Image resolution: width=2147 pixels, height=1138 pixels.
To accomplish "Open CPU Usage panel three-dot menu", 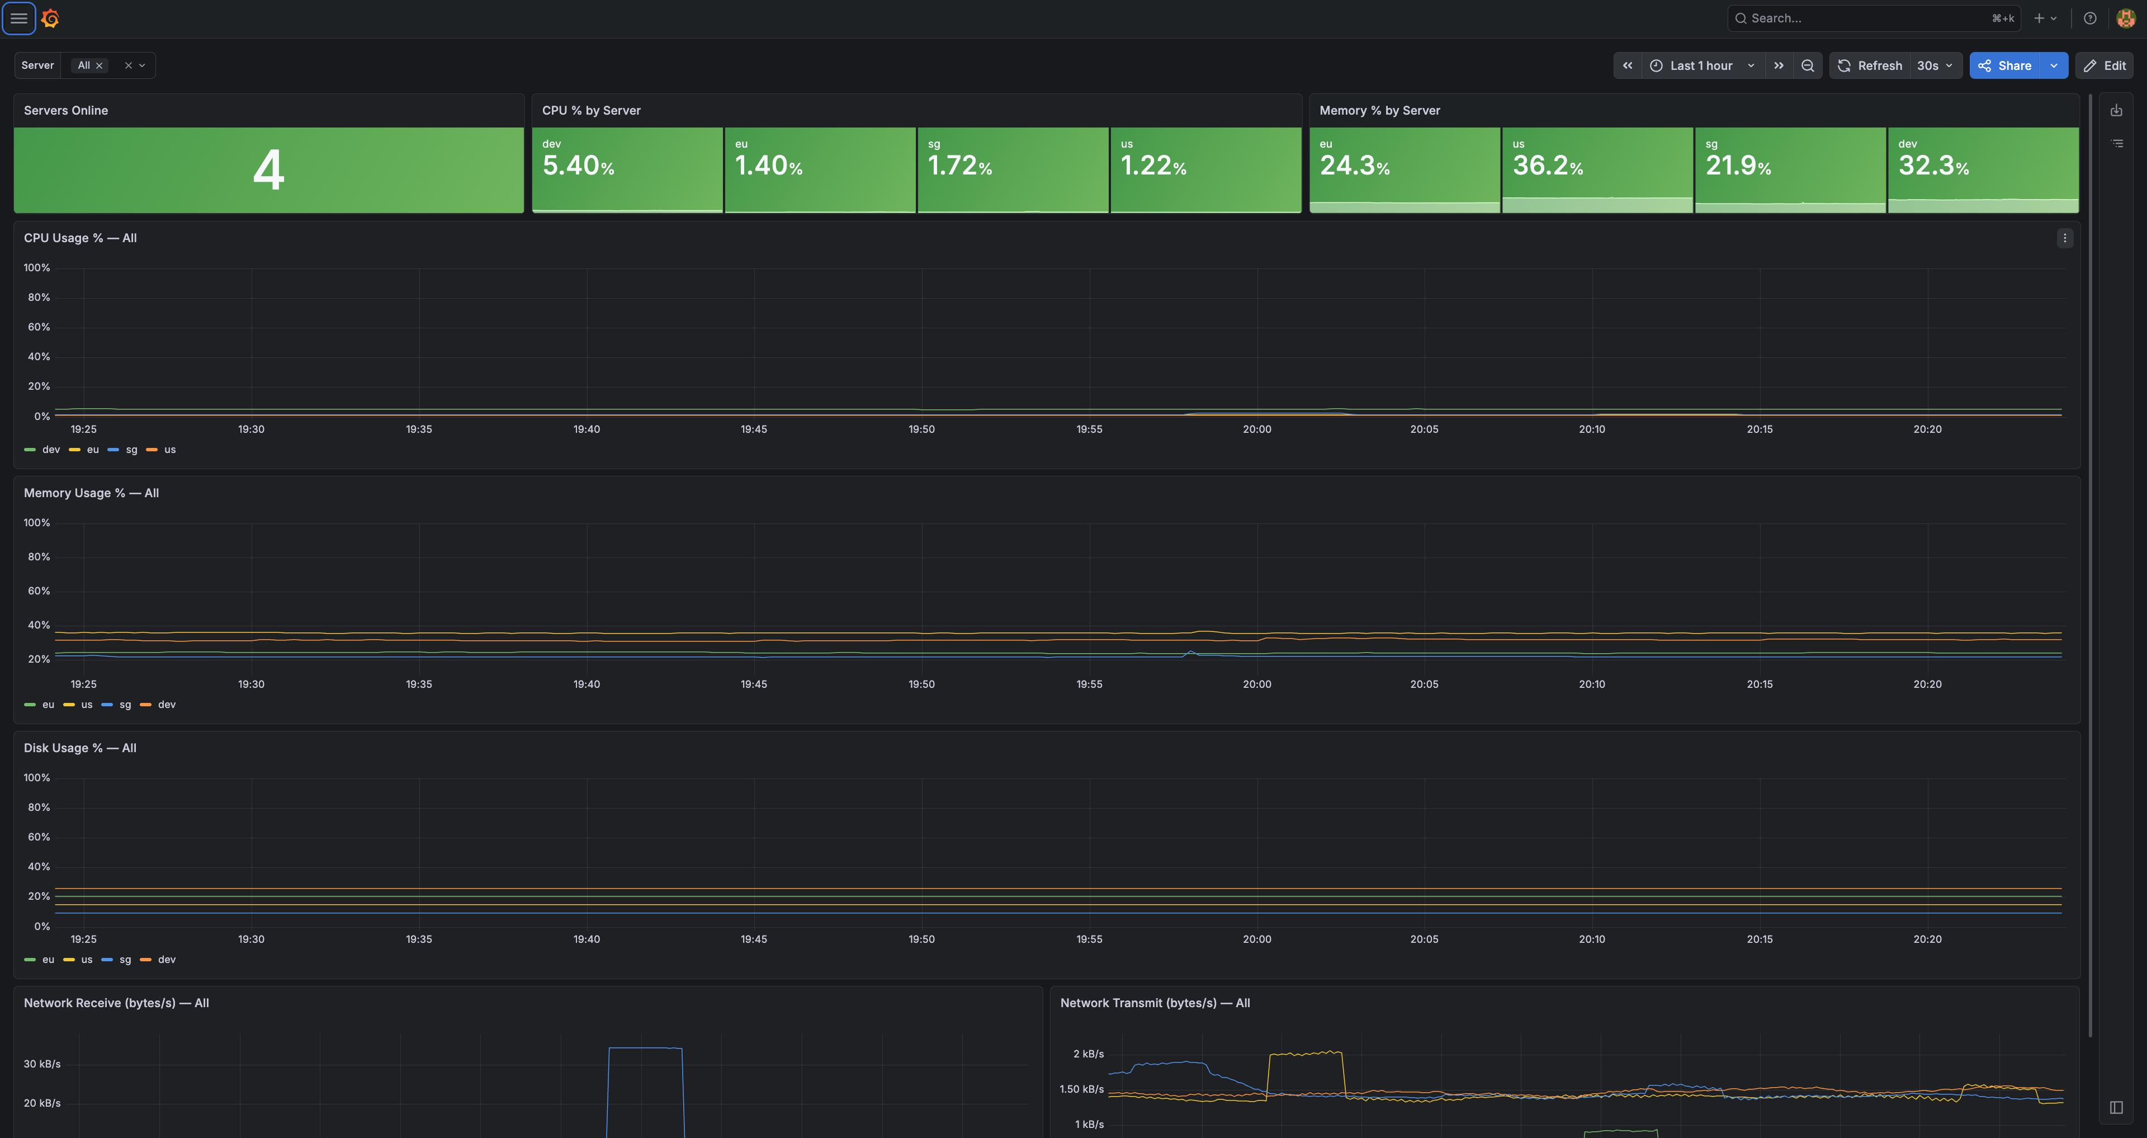I will click(2064, 238).
